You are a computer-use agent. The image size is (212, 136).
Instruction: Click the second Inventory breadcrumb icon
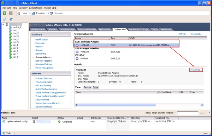[51, 13]
